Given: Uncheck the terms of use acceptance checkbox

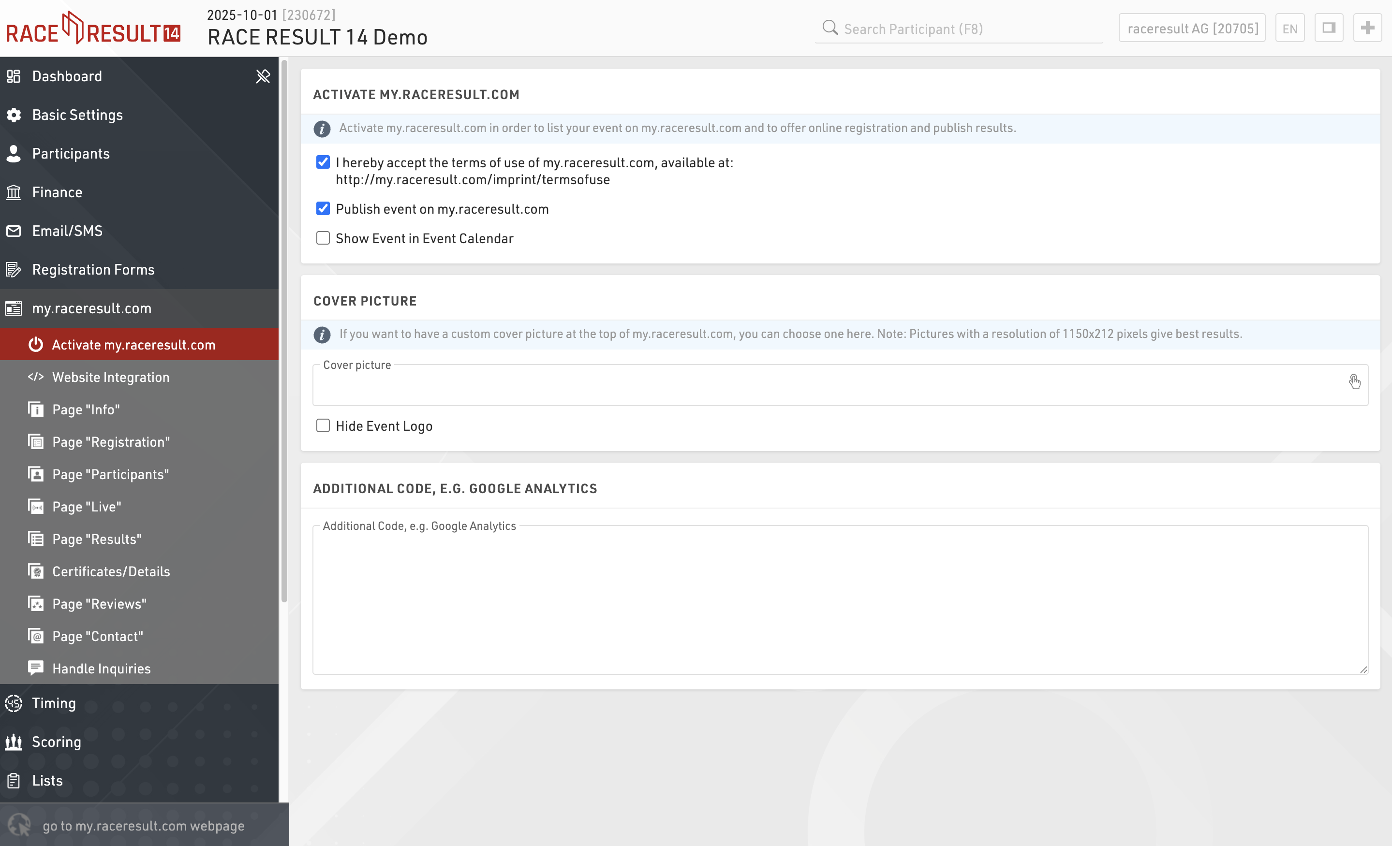Looking at the screenshot, I should [x=323, y=162].
